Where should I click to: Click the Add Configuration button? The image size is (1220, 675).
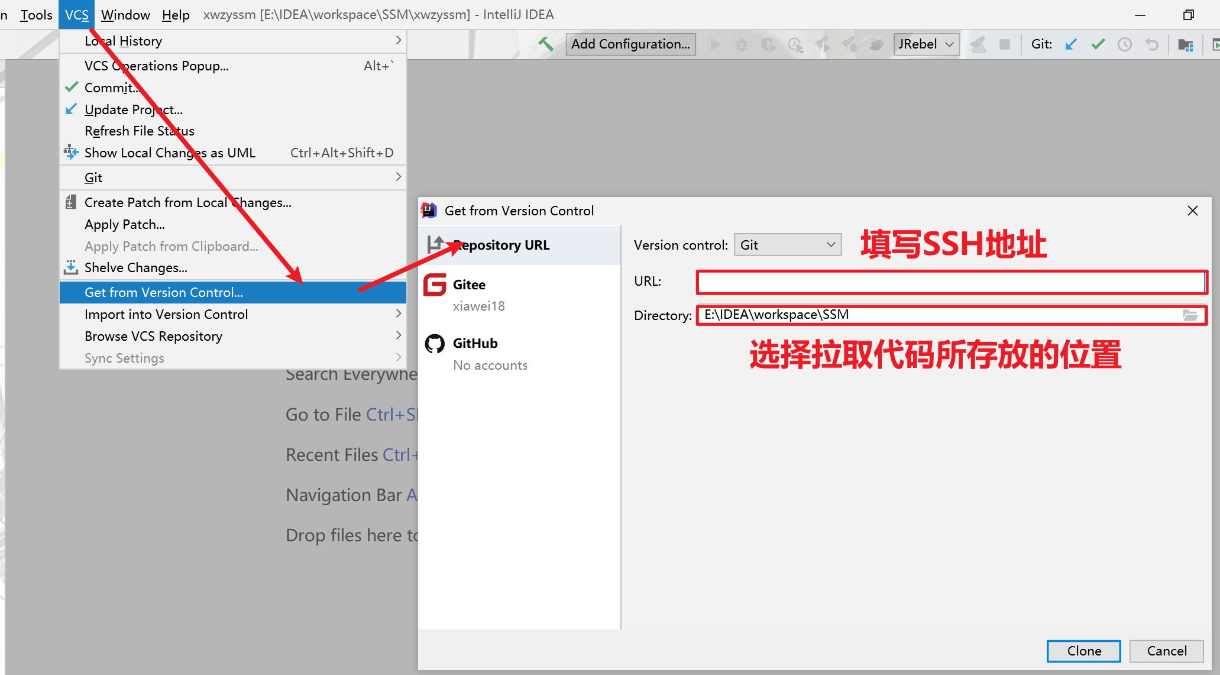(x=630, y=44)
